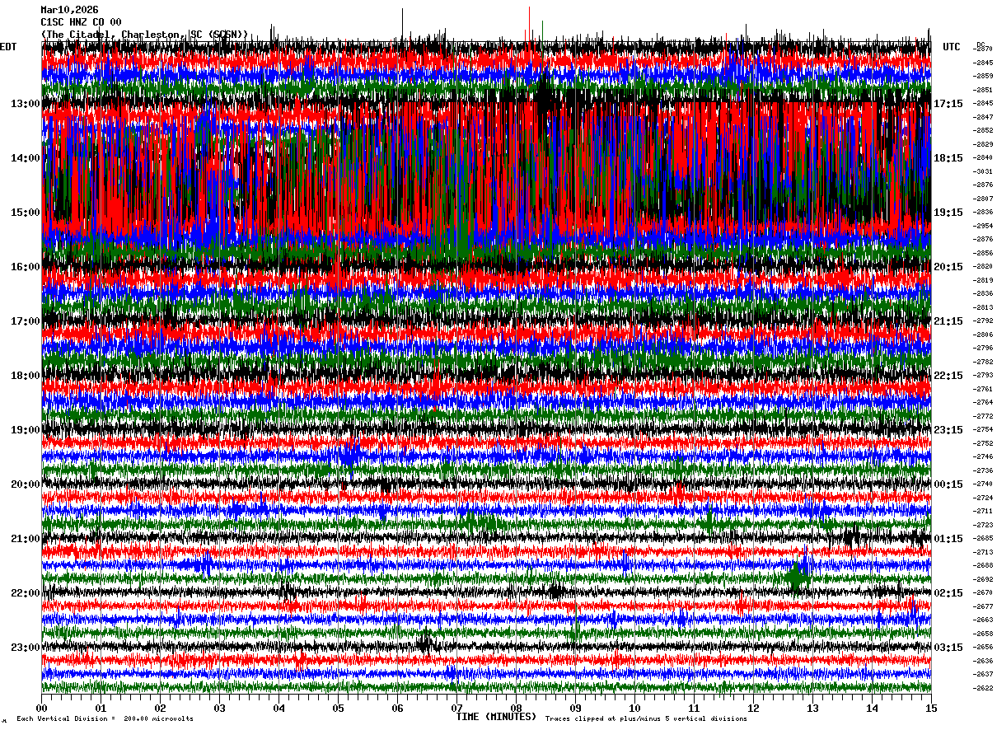The width and height of the screenshot is (997, 730).
Task: Click the DC offset value '-2820'
Action: (984, 266)
